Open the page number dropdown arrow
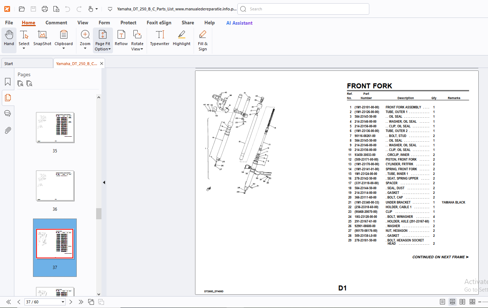This screenshot has width=488, height=308. point(63,302)
